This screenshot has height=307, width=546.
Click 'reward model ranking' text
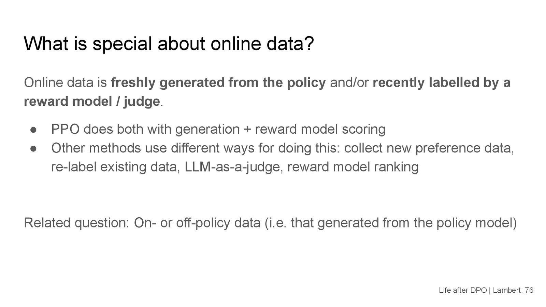[x=353, y=167]
